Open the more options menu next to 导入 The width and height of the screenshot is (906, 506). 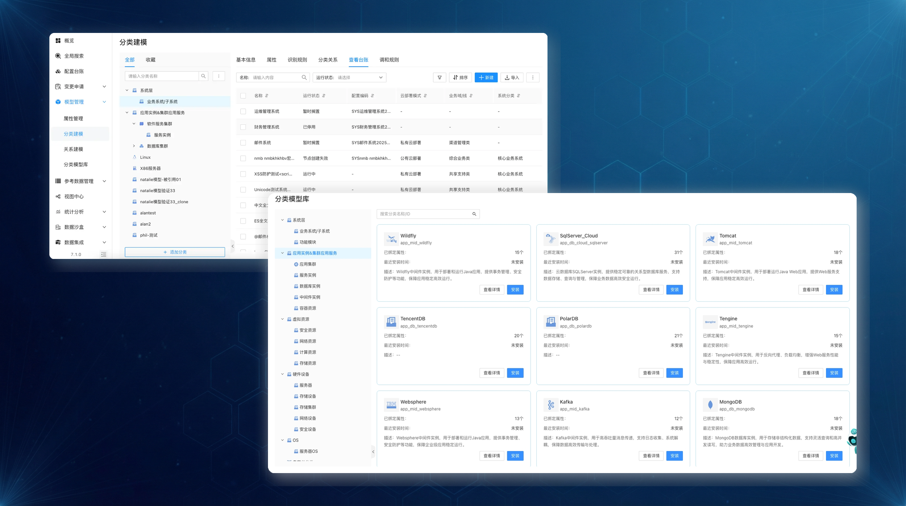532,77
